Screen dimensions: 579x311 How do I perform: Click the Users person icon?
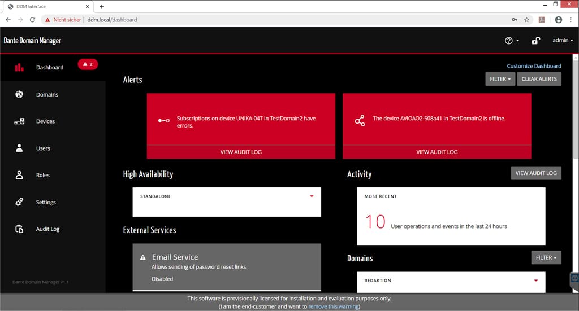[19, 148]
